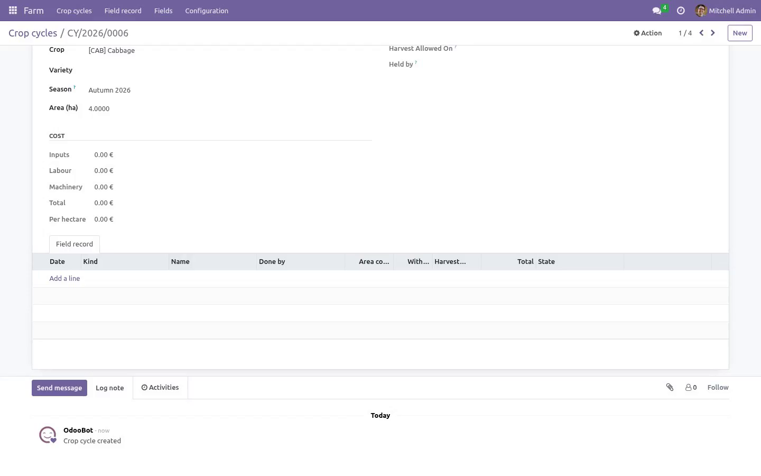Sort the table by the Total column
The height and width of the screenshot is (476, 761).
(508, 262)
